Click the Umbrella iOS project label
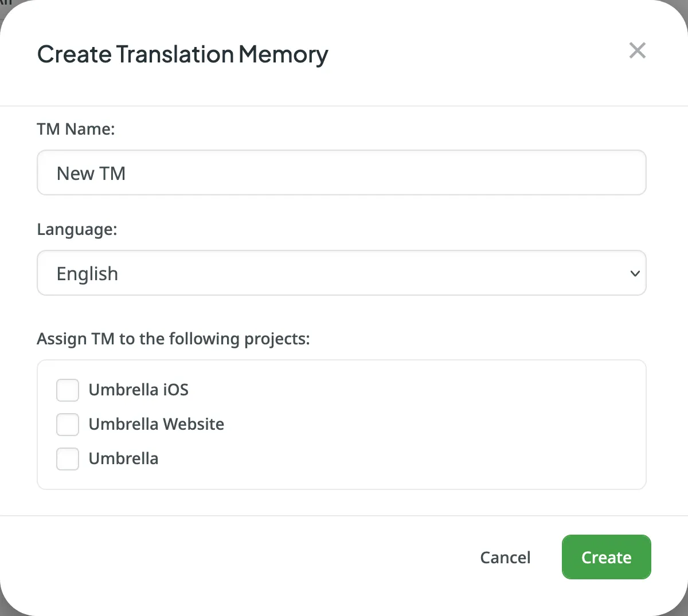 138,390
